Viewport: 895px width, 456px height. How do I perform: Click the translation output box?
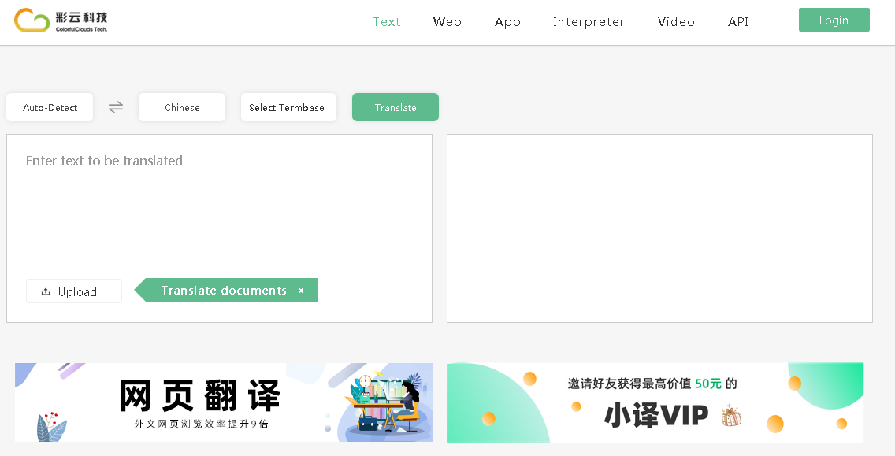[659, 228]
